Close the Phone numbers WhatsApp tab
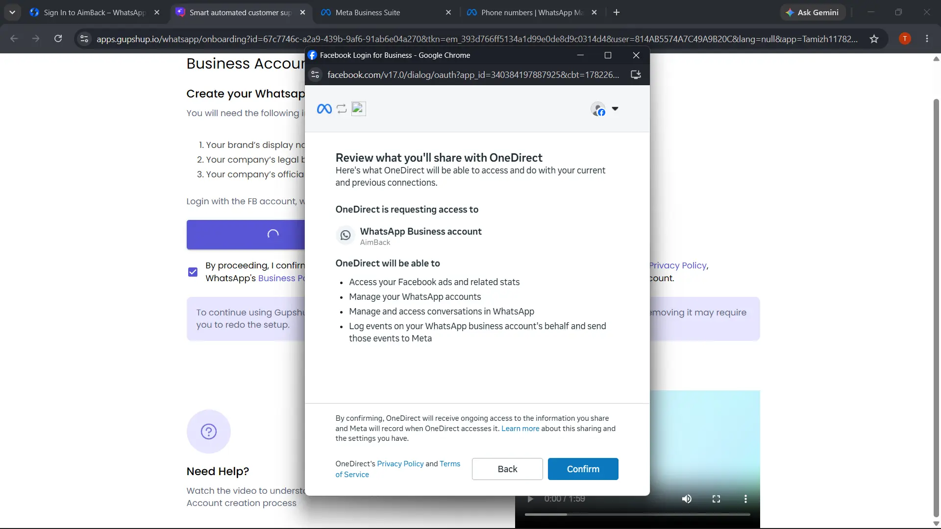 pyautogui.click(x=594, y=12)
